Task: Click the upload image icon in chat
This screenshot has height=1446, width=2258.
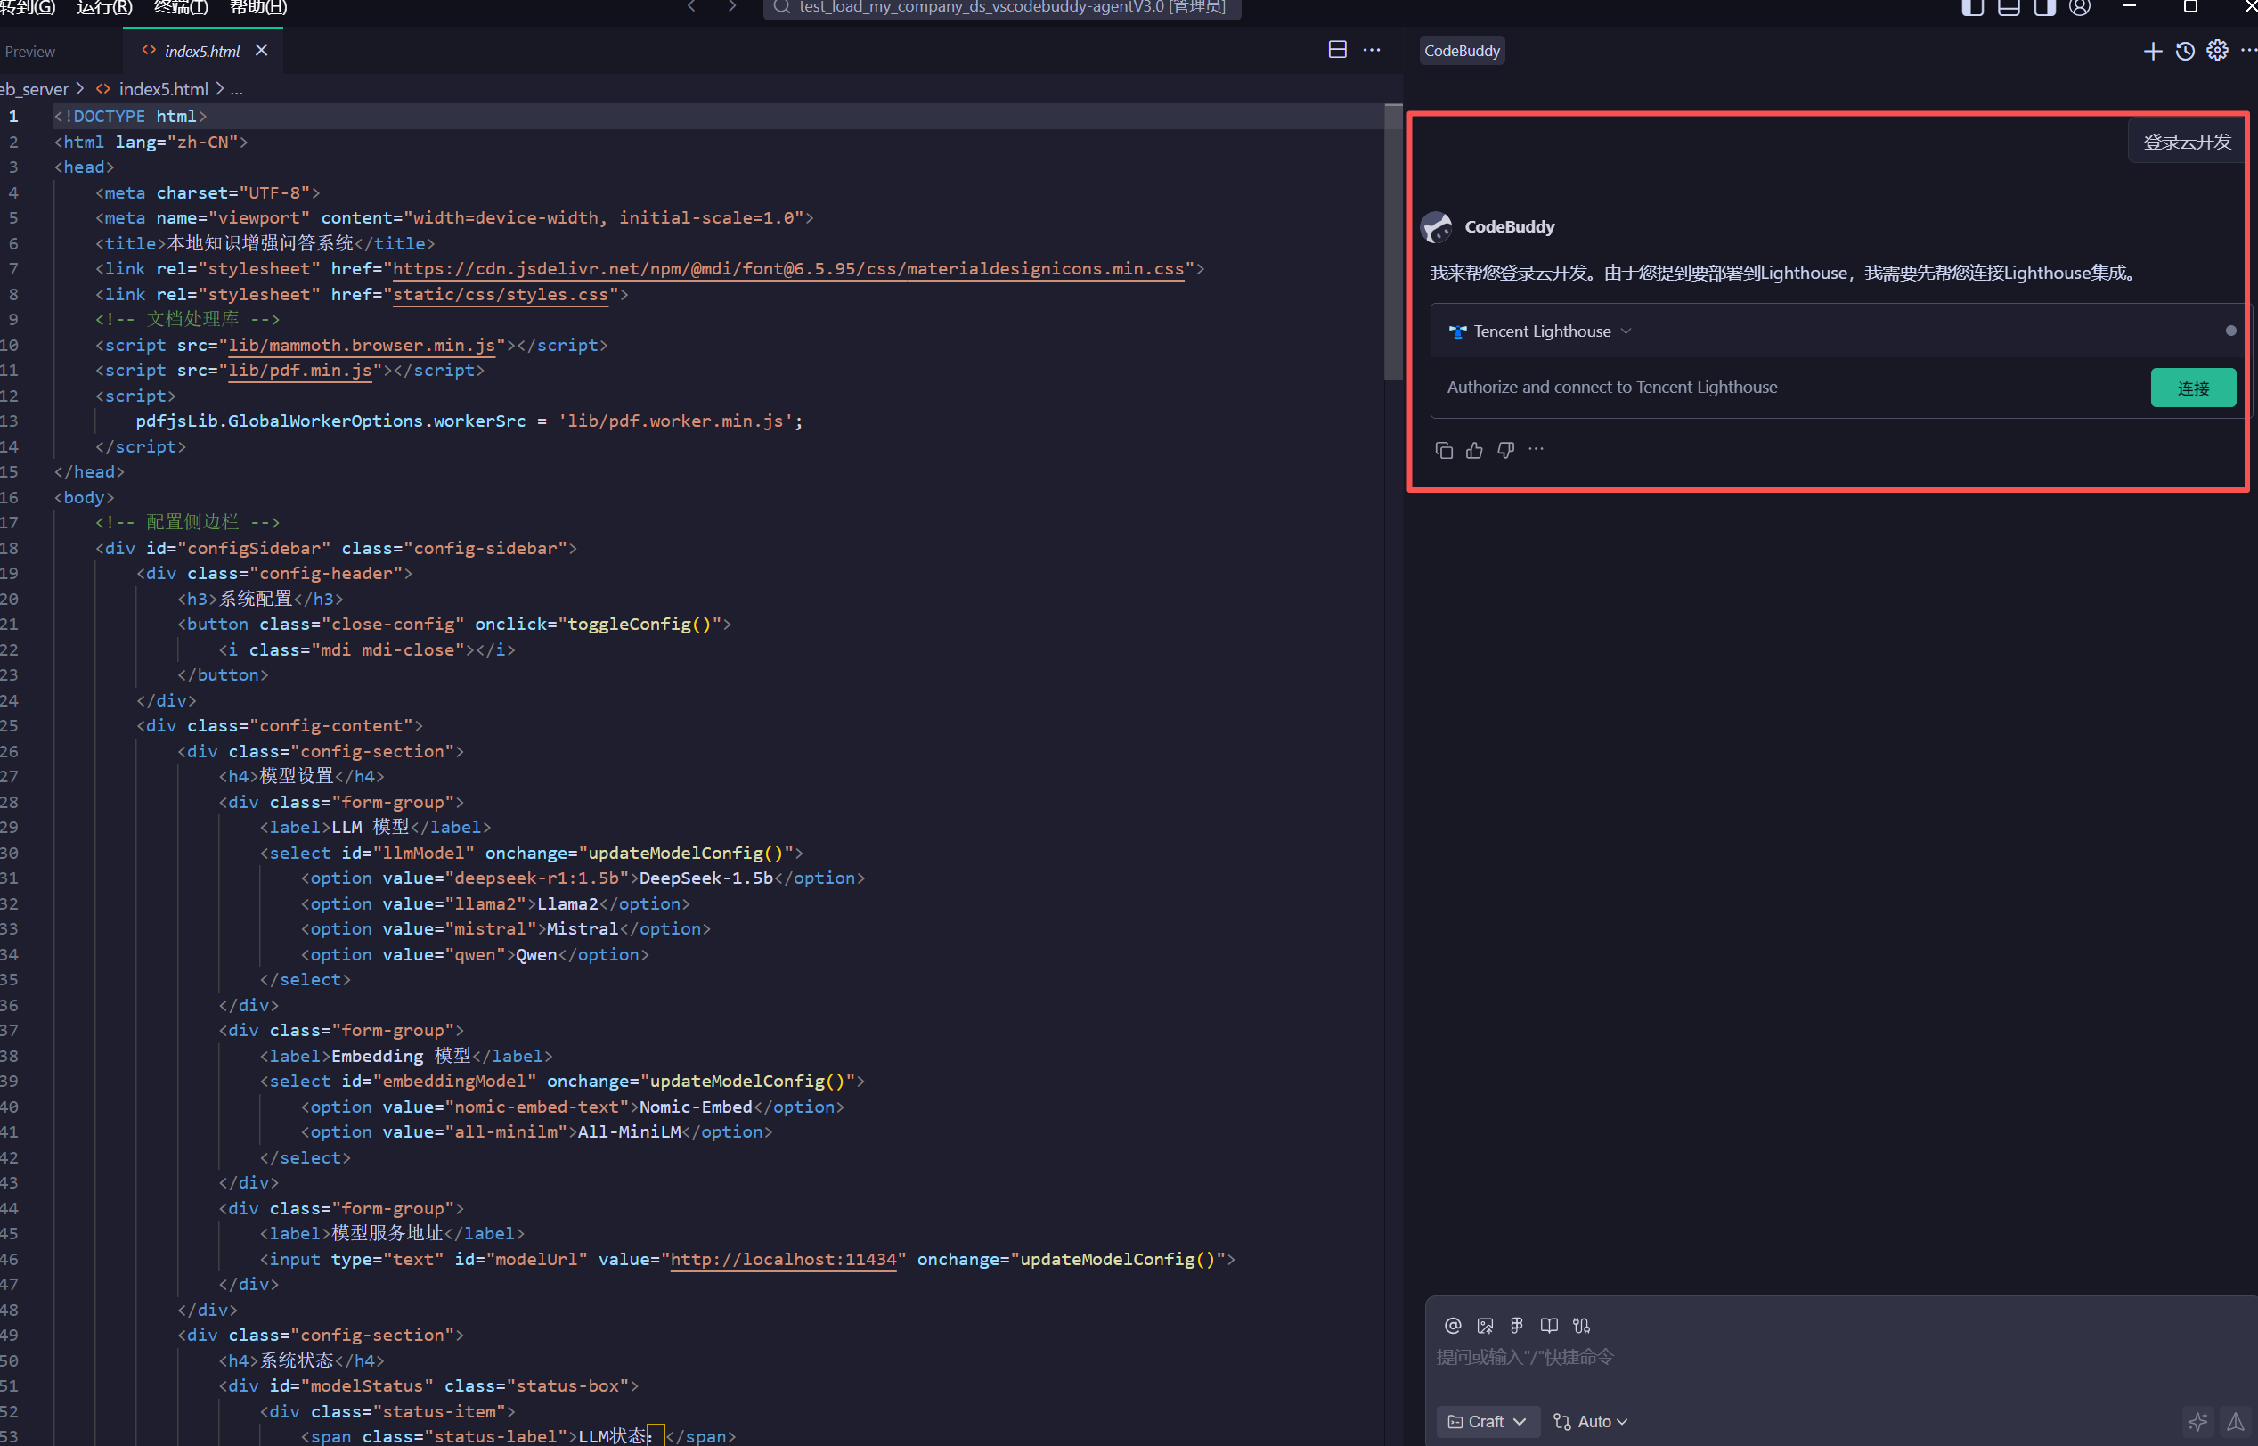Action: tap(1485, 1325)
